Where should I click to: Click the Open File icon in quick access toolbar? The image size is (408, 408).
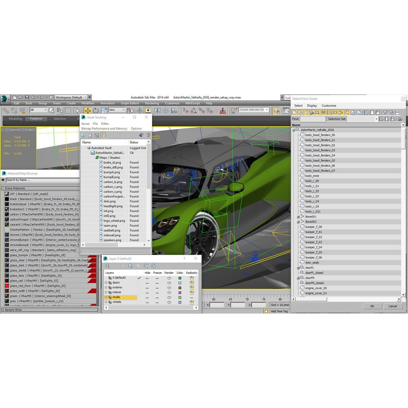(x=21, y=97)
